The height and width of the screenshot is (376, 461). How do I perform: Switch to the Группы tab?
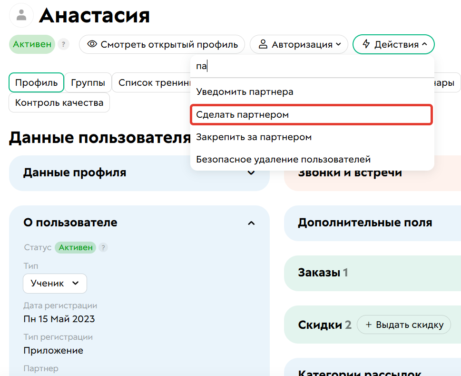click(x=88, y=82)
